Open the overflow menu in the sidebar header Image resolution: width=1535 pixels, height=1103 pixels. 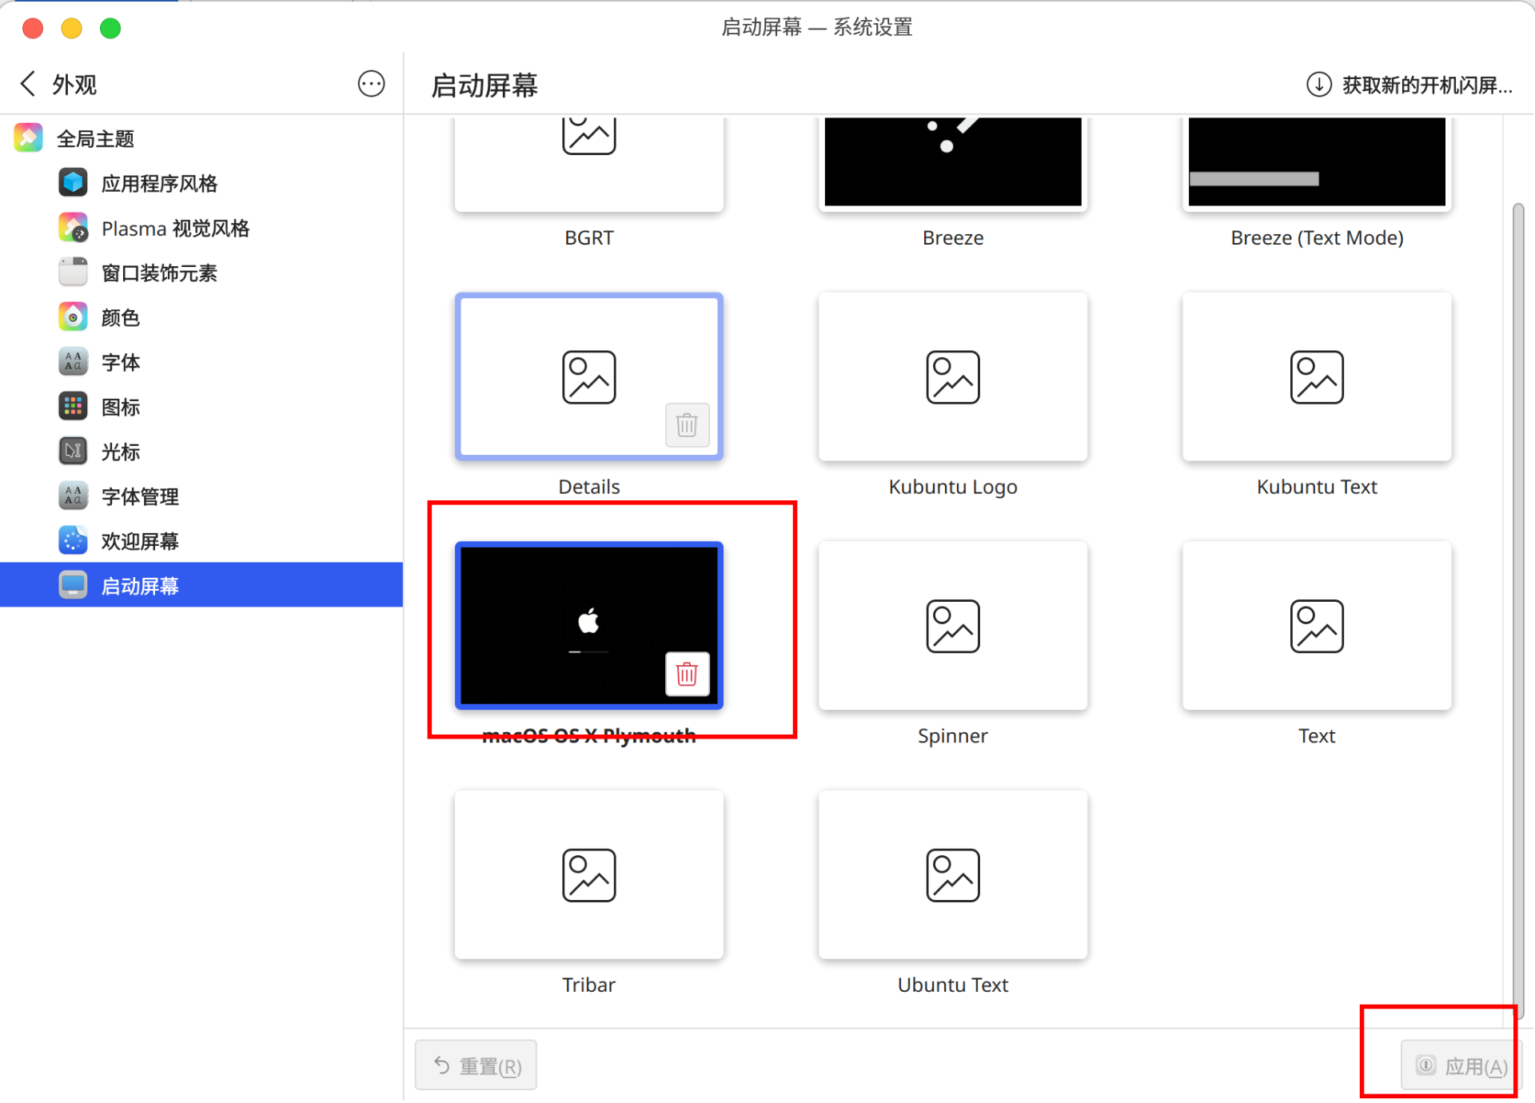click(371, 83)
